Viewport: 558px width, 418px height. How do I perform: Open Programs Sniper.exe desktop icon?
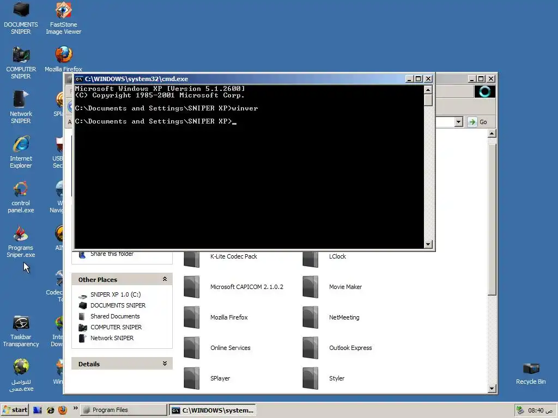click(21, 242)
